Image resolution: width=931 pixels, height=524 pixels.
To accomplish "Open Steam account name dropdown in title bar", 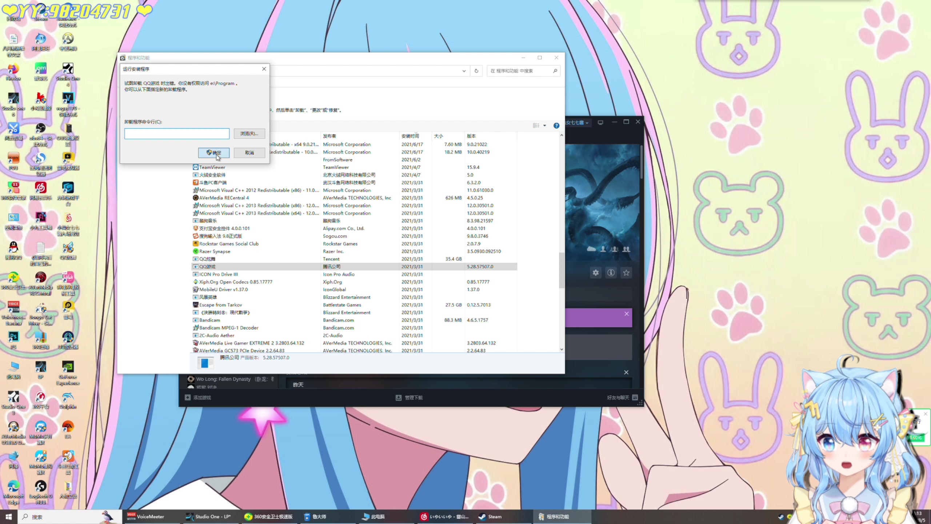I will pyautogui.click(x=577, y=123).
